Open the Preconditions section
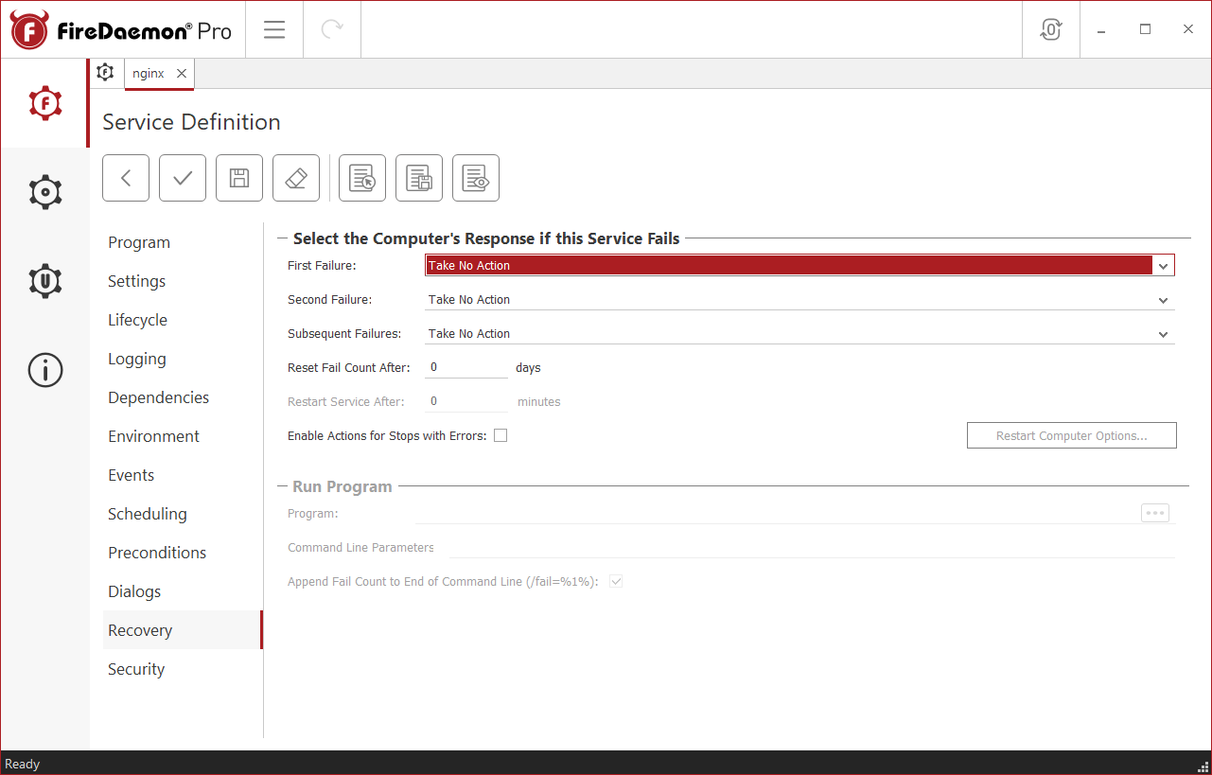 click(182, 553)
